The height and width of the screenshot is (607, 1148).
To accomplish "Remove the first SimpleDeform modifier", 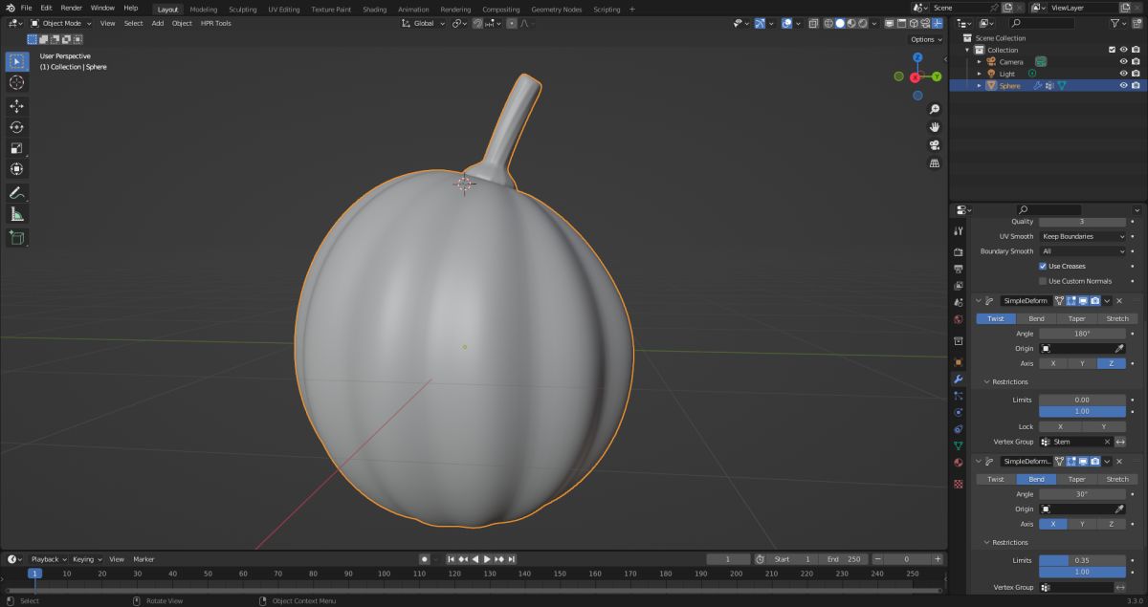I will 1119,300.
